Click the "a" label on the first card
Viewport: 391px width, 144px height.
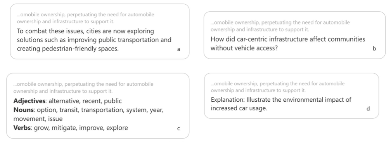click(178, 49)
